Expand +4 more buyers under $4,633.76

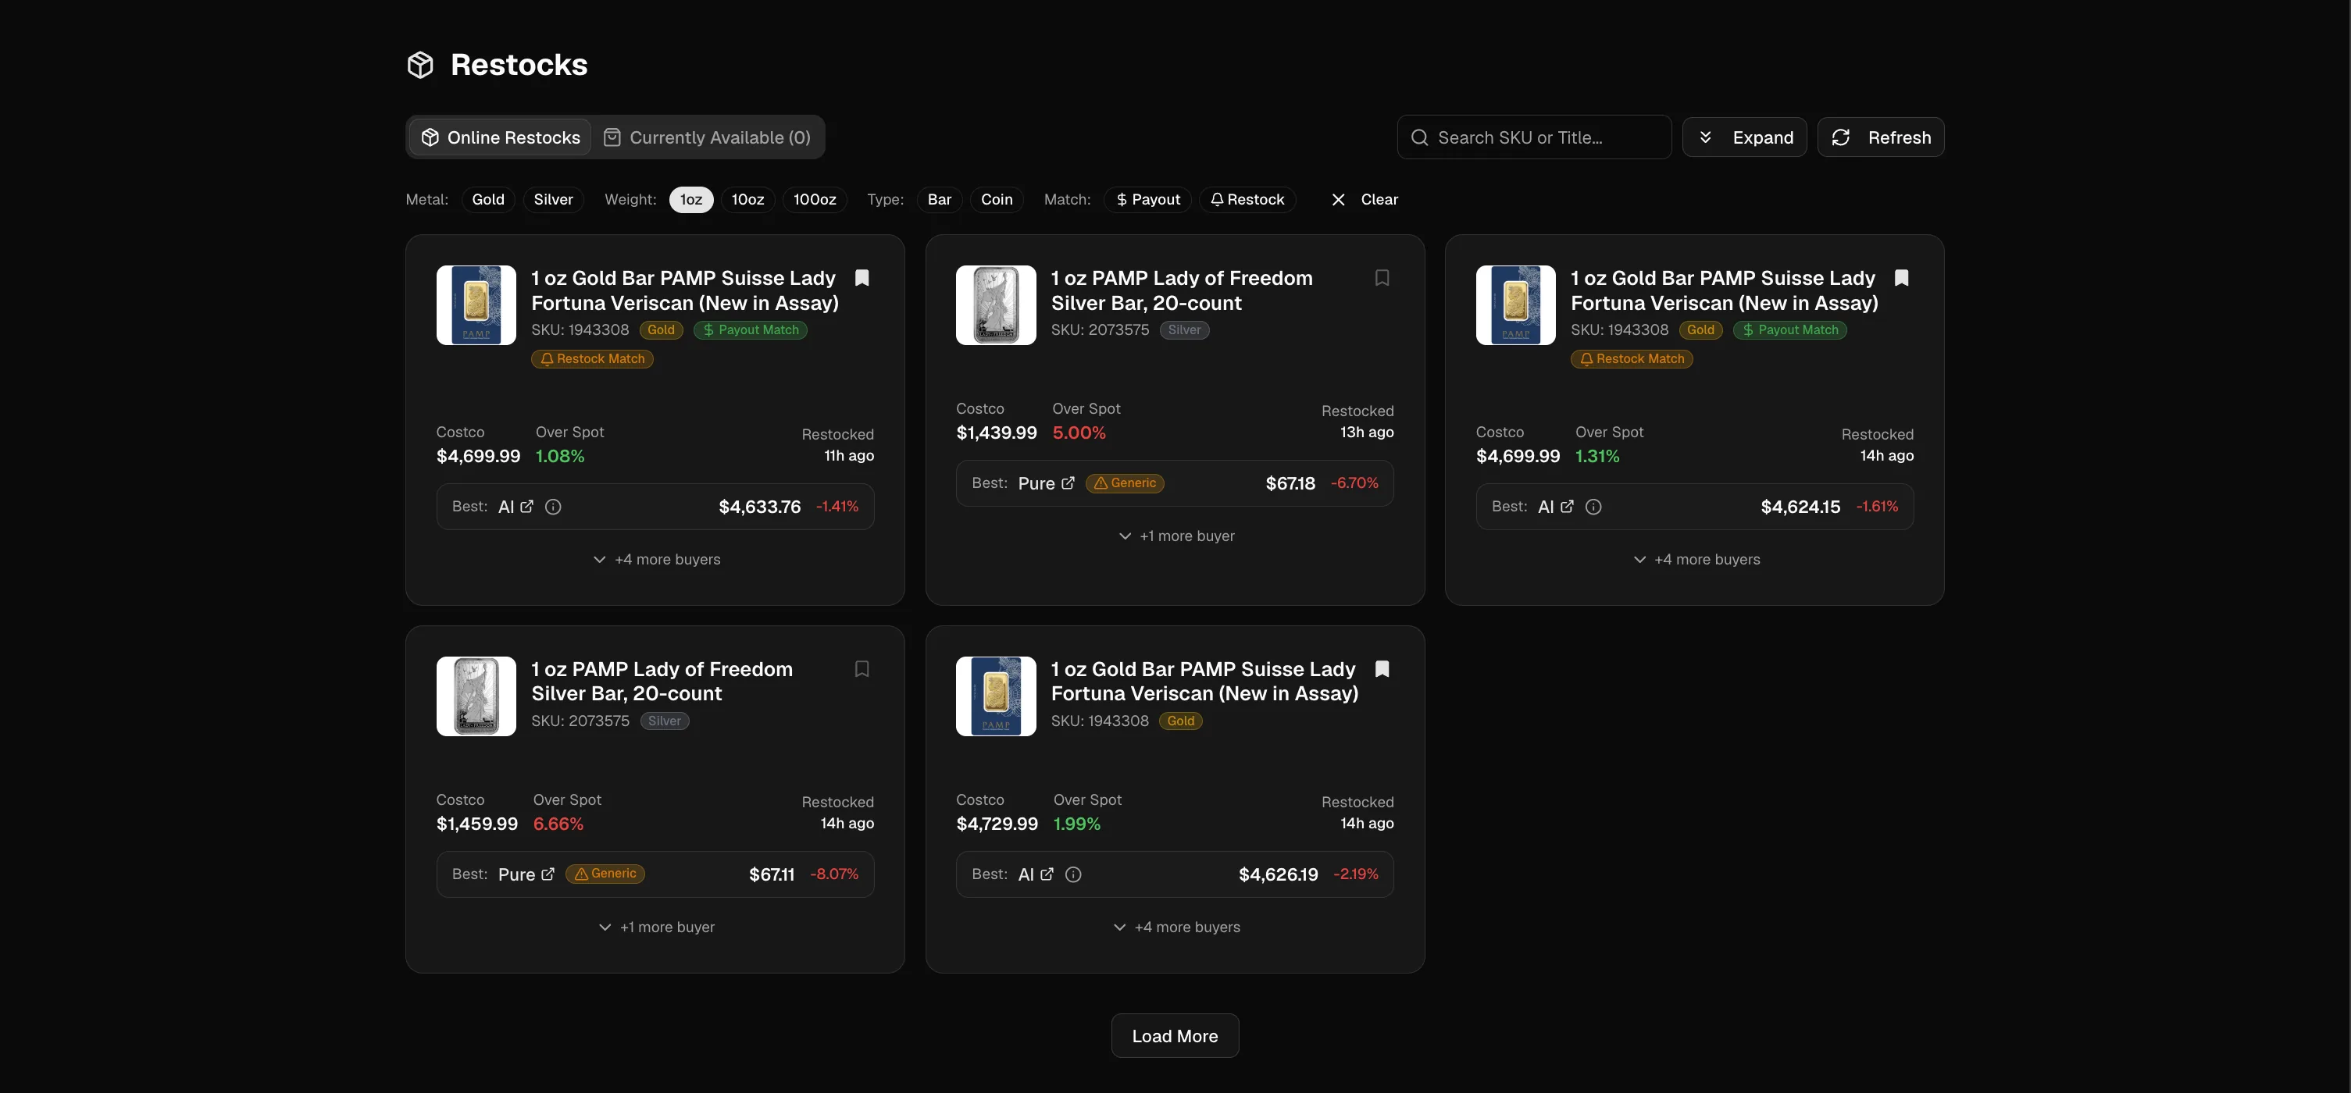(655, 559)
